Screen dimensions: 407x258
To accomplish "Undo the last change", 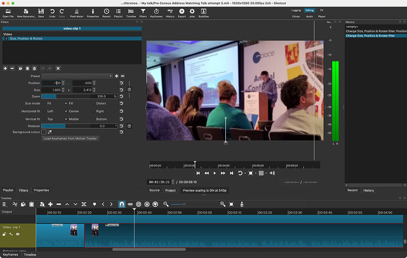I will pyautogui.click(x=52, y=13).
